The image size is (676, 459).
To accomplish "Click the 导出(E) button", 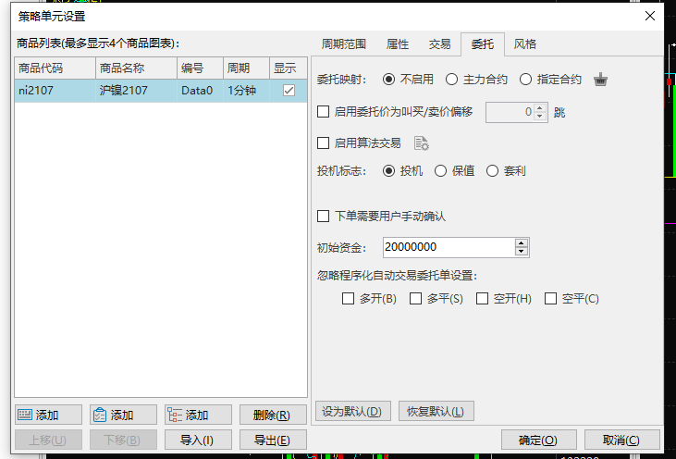I will [x=272, y=440].
